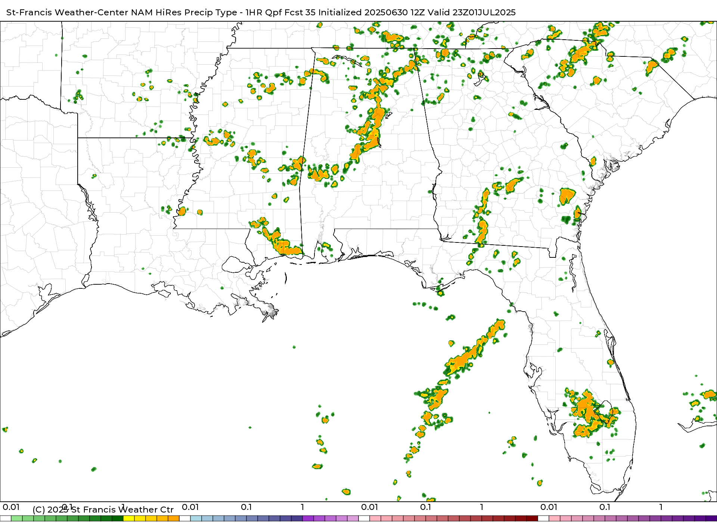Screen dimensions: 717x523
Task: Click the "0.01" label above the blue scale
Action: 190,507
